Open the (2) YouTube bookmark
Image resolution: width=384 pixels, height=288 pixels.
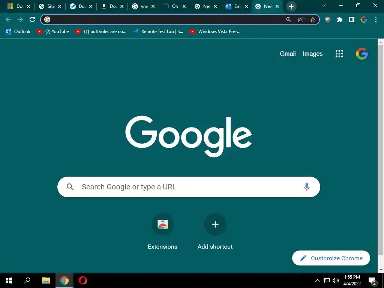click(x=52, y=31)
